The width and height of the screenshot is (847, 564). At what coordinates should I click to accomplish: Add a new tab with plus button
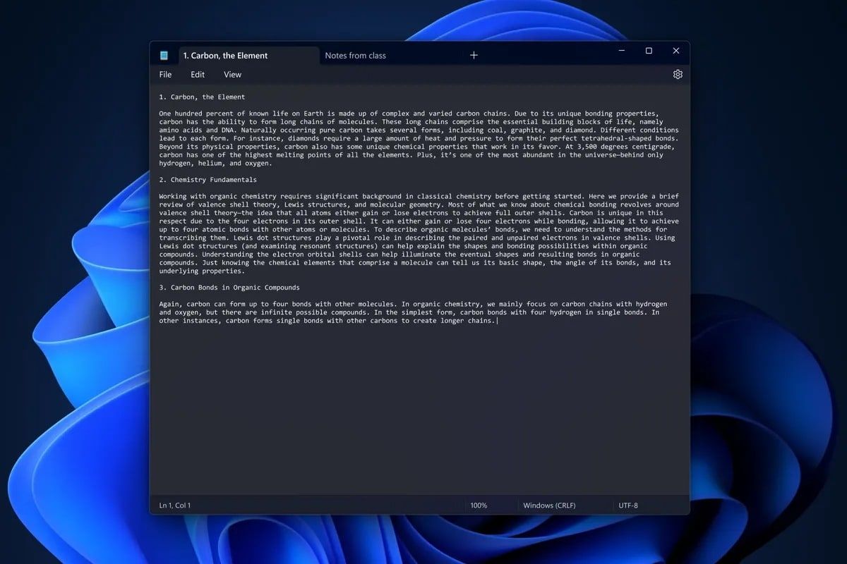[474, 56]
